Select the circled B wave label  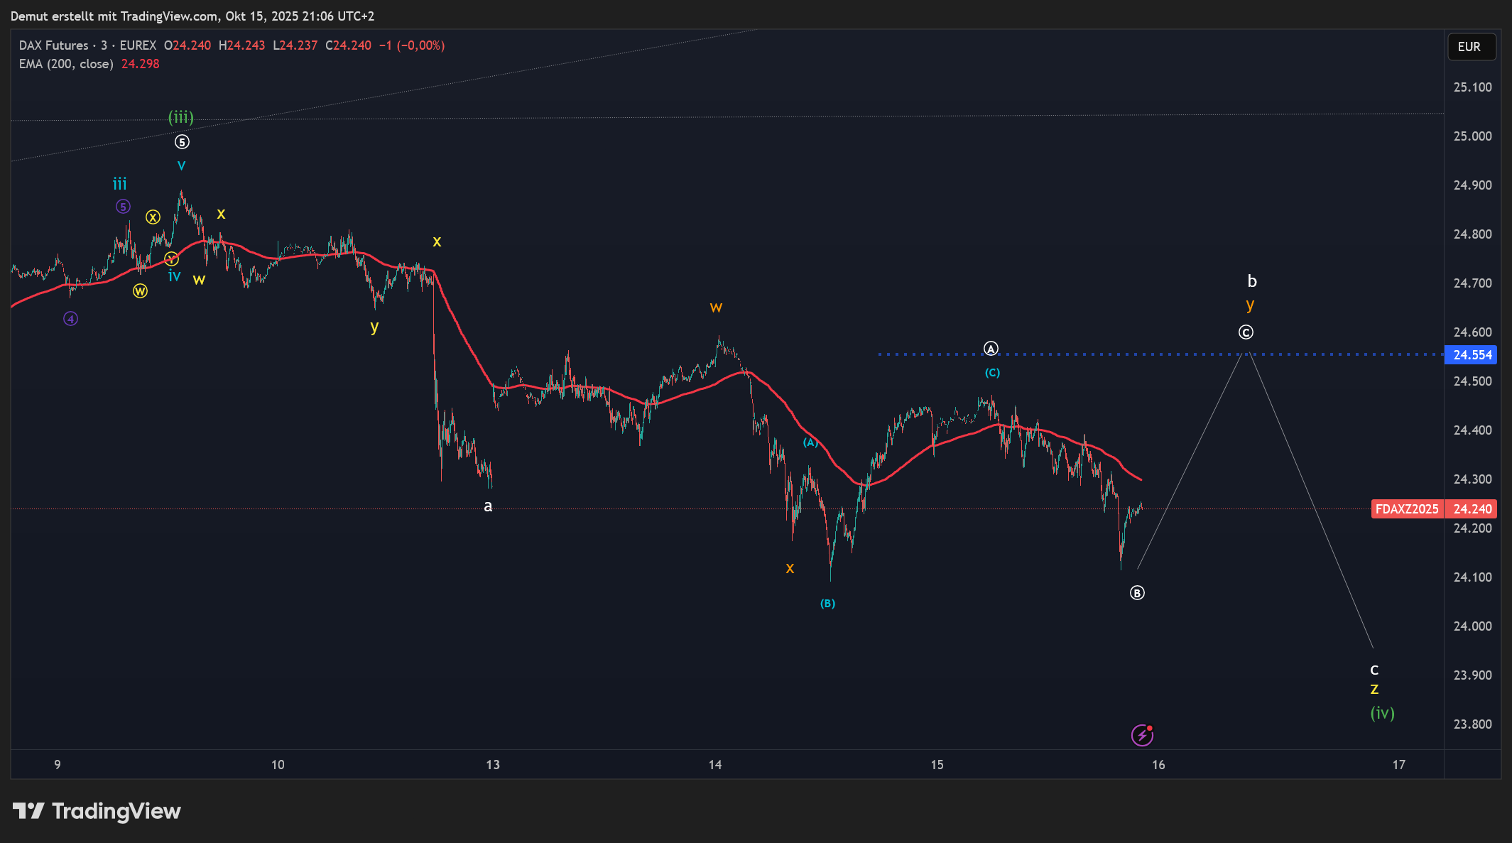point(1137,593)
